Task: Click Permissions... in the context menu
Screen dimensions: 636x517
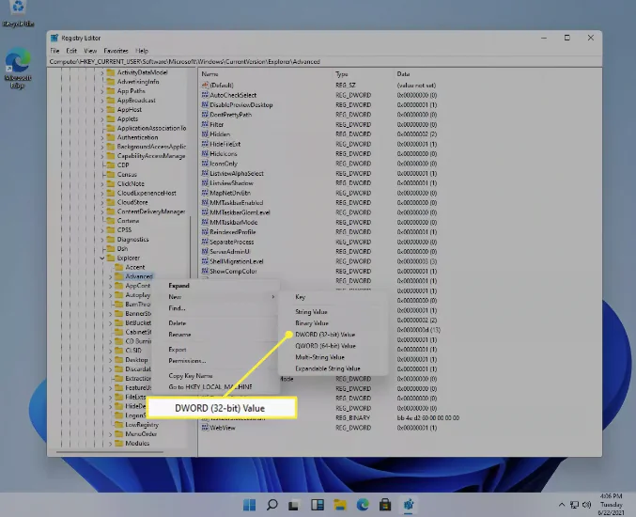Action: [187, 360]
